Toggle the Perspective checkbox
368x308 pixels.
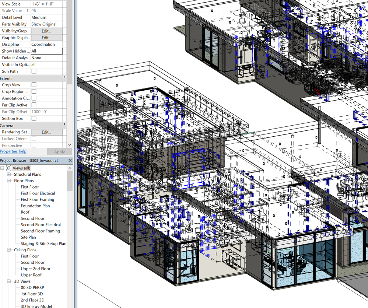coord(34,145)
